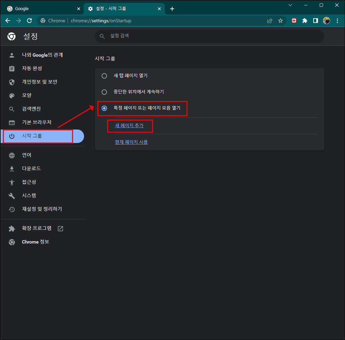Select 새 탭 페이지 열기 option
This screenshot has width=345, height=340.
(x=104, y=76)
